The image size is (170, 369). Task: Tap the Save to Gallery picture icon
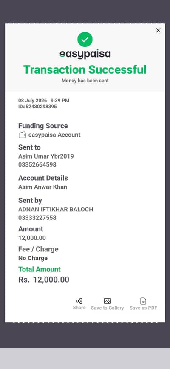(x=107, y=301)
